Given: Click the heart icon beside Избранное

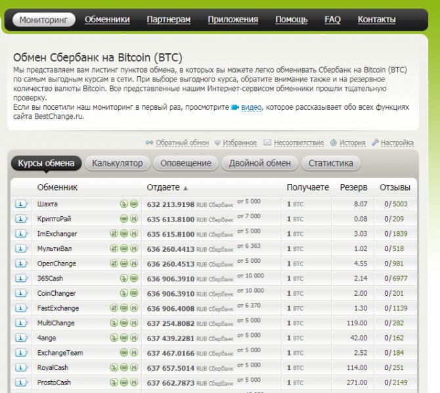Looking at the screenshot, I should point(217,143).
